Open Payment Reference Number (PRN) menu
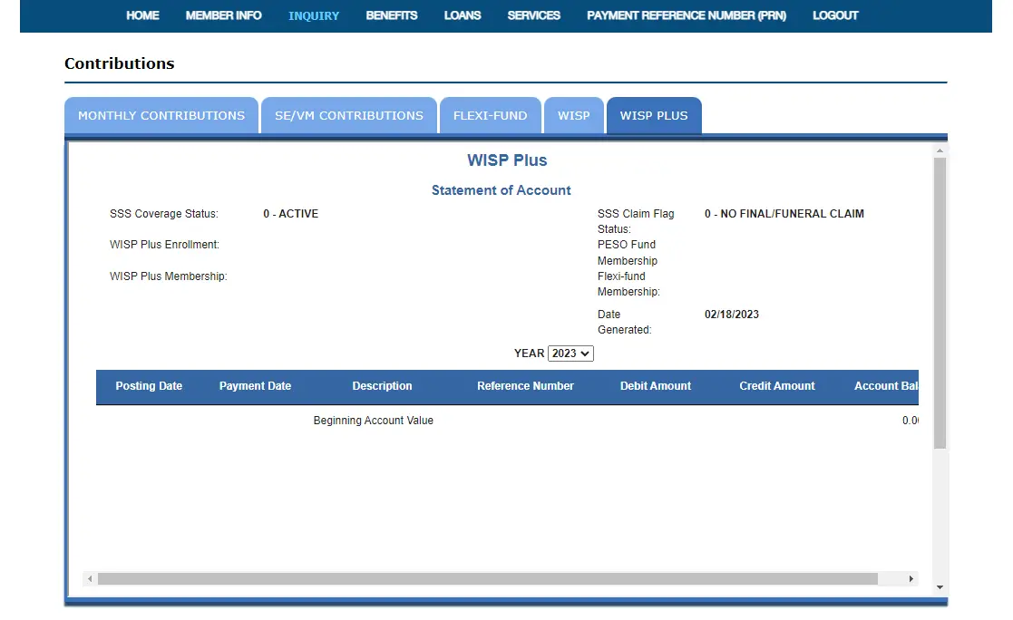 pos(686,15)
